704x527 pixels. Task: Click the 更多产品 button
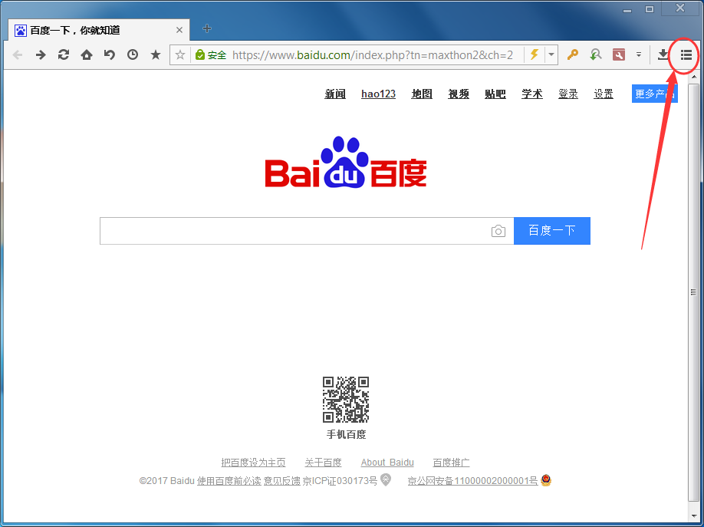(655, 94)
